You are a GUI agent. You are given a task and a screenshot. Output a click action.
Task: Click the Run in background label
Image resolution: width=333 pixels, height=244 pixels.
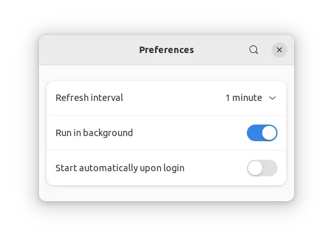coord(94,133)
